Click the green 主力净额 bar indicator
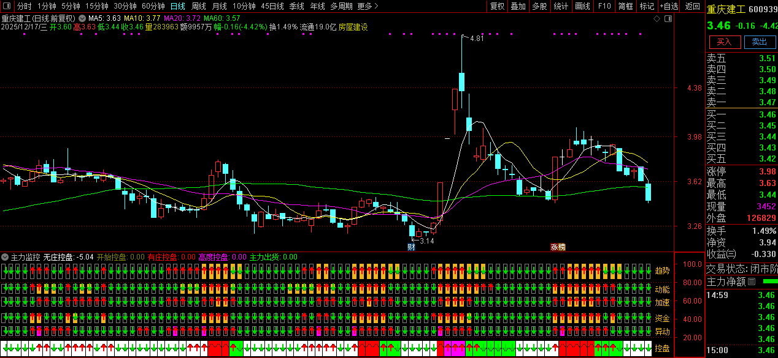The width and height of the screenshot is (778, 358). click(769, 282)
